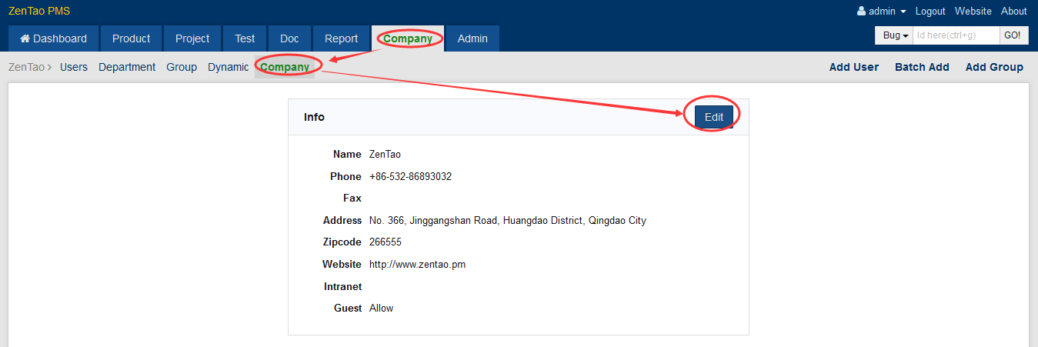This screenshot has width=1038, height=347.
Task: Open the Dynamic submenu
Action: (x=228, y=67)
